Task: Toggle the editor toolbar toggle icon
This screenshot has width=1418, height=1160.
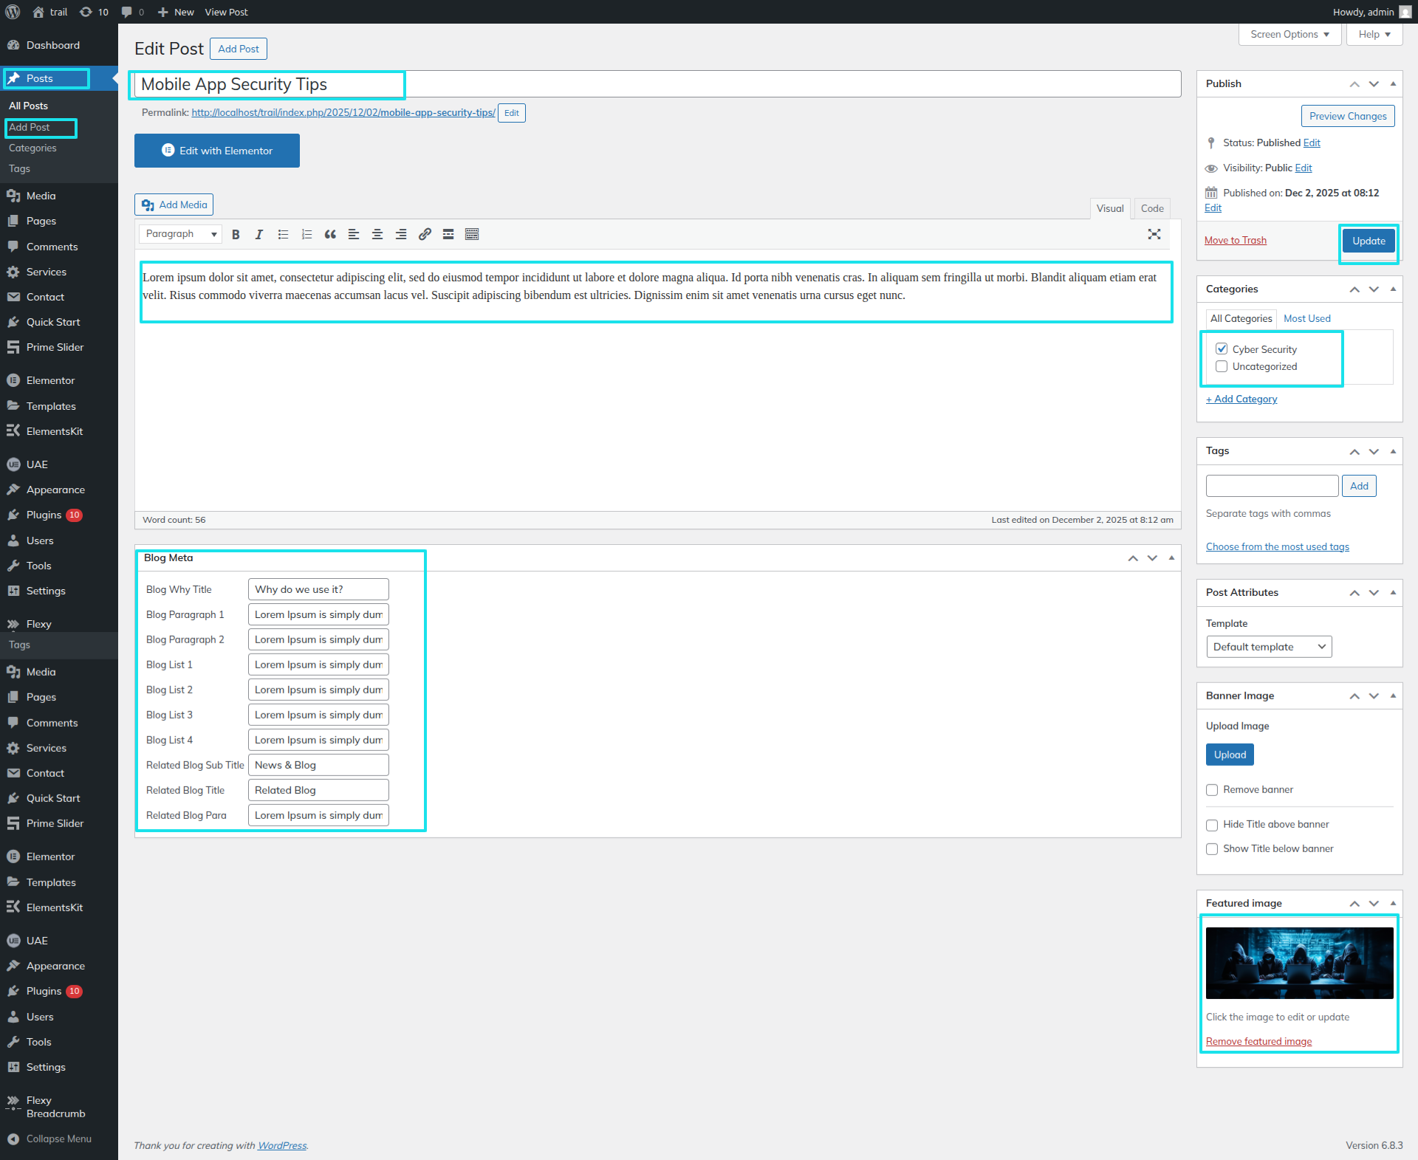Action: tap(472, 234)
